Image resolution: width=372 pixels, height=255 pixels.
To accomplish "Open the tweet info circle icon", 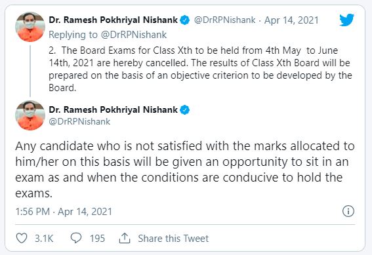I will click(x=348, y=211).
